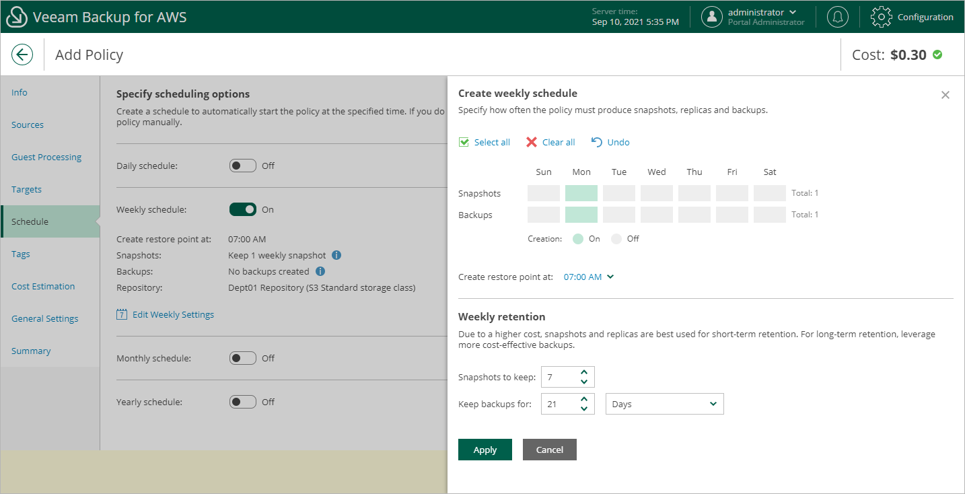Increase the Snapshots to keep value
The height and width of the screenshot is (494, 965).
[x=584, y=372]
